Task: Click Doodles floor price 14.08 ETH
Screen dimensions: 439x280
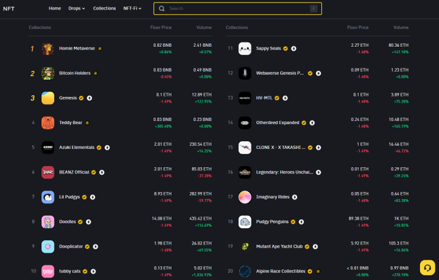Action: click(161, 219)
